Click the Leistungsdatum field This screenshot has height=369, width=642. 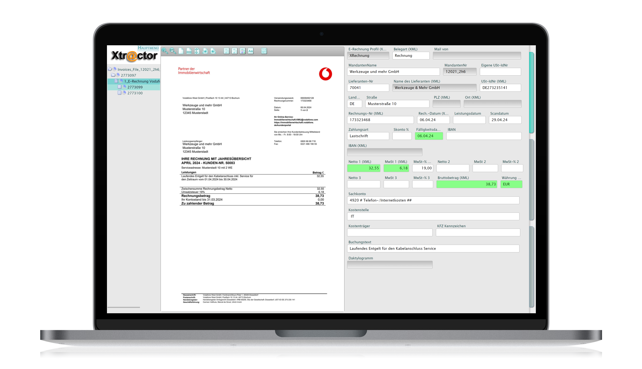pos(469,120)
